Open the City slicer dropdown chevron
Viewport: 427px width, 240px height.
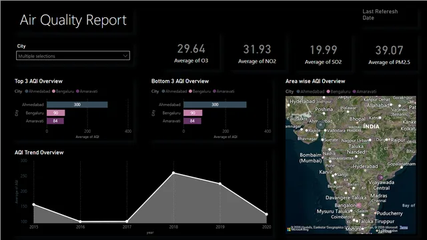[125, 56]
